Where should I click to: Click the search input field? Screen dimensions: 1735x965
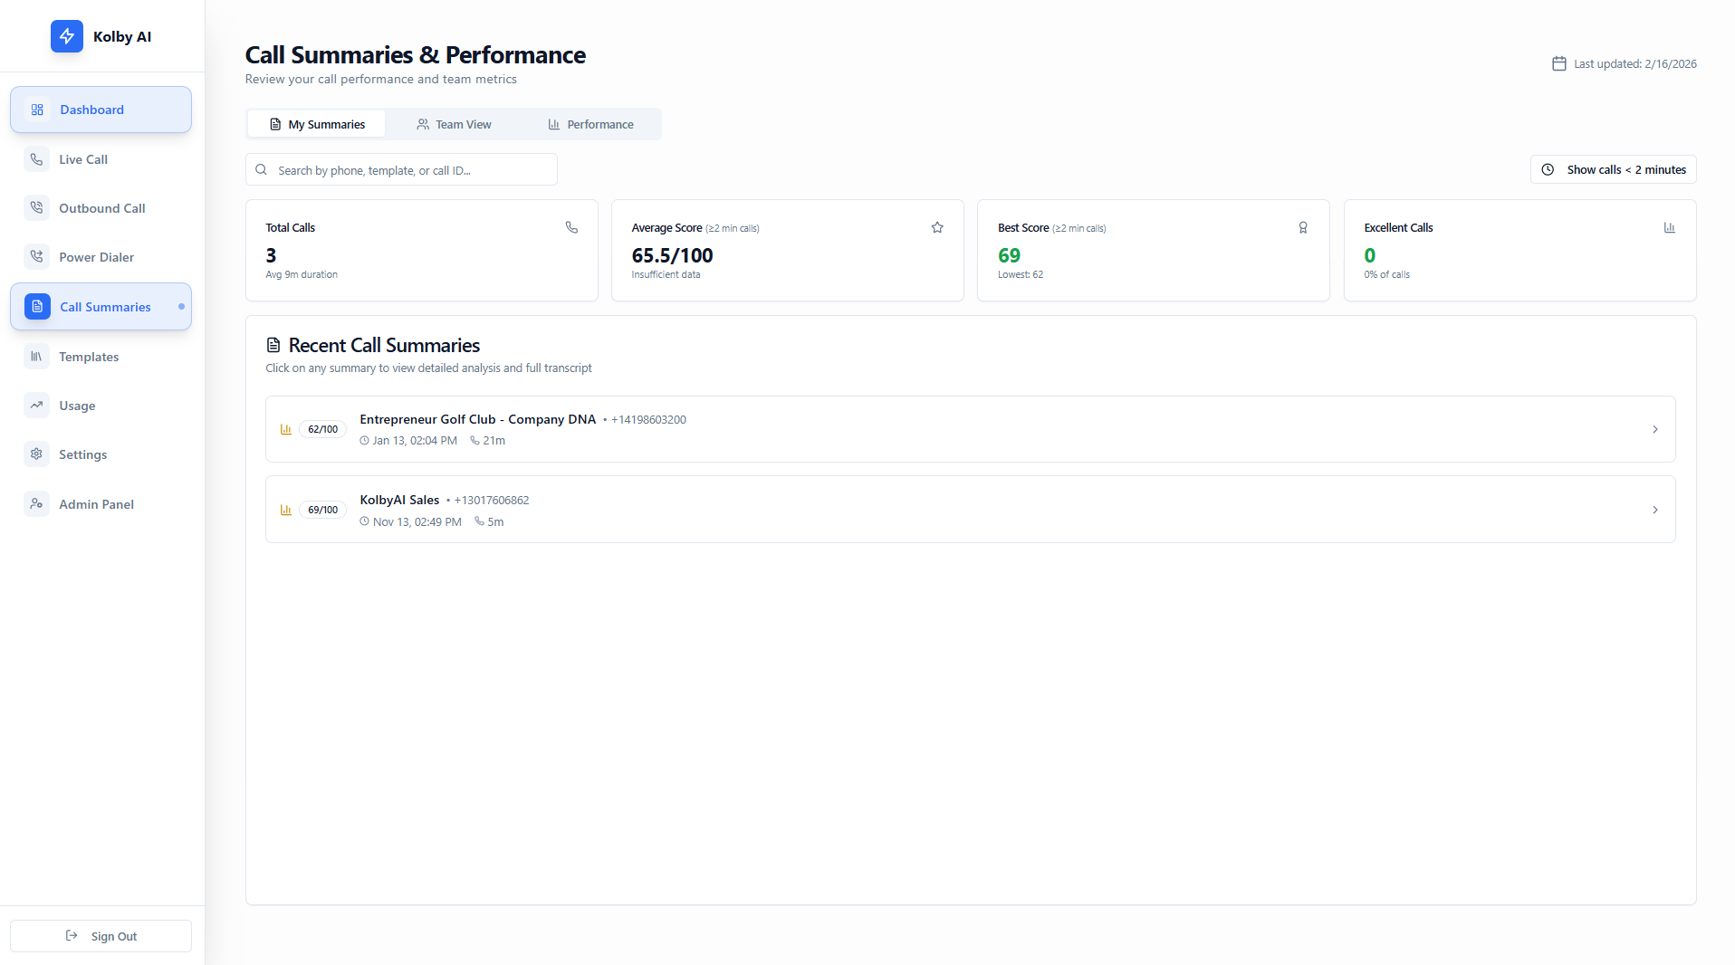[401, 169]
